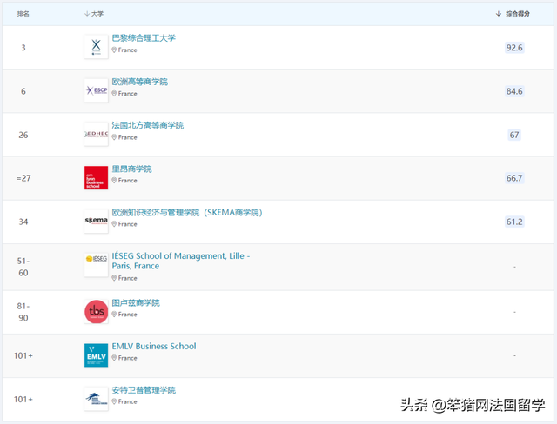Click location pin icon under IÉSEG
The image size is (557, 424).
pos(114,278)
